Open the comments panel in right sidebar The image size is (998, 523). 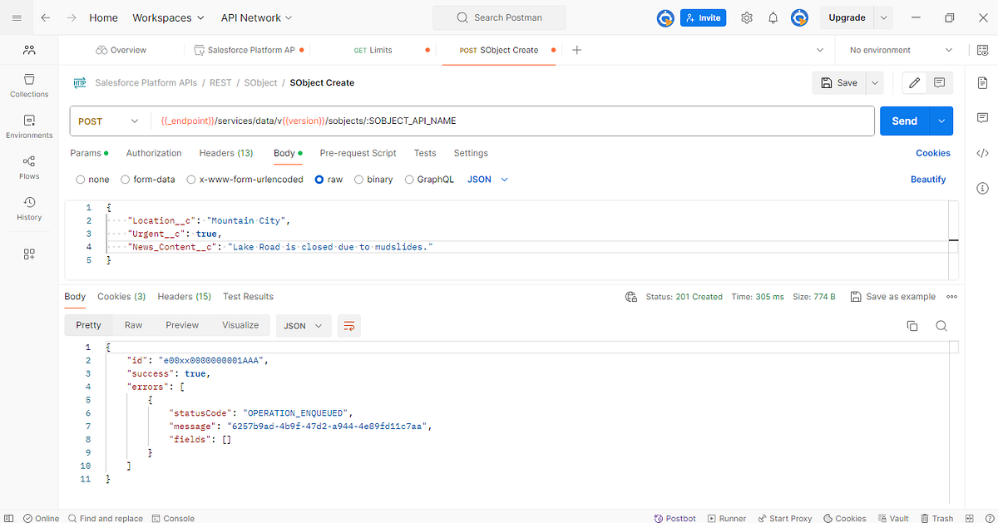pyautogui.click(x=982, y=117)
